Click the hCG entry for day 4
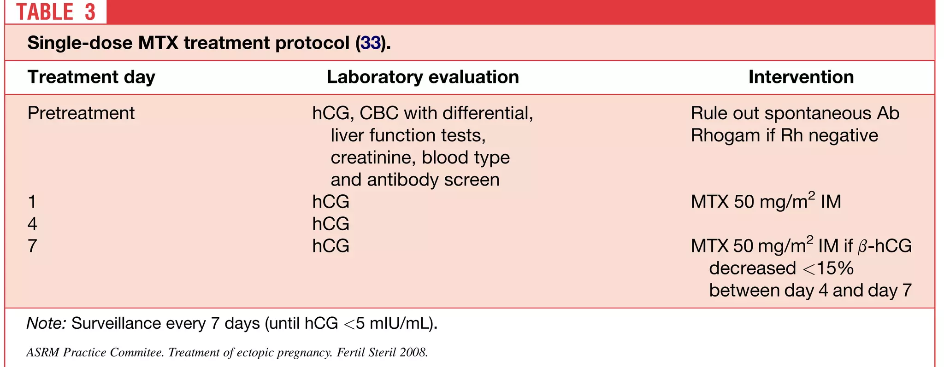The height and width of the screenshot is (367, 944). (x=330, y=224)
